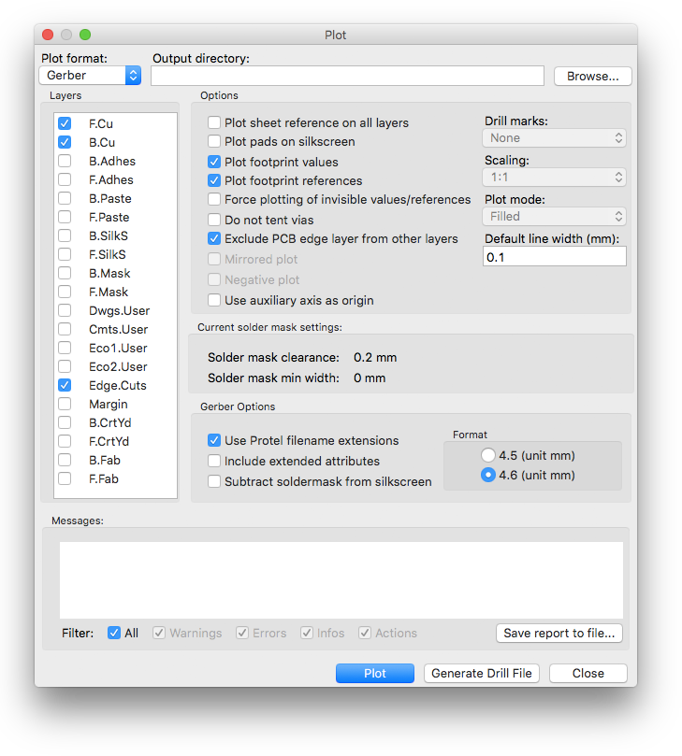Screen dimensions: 682x756
Task: Open the Drill marks dropdown
Action: (x=554, y=138)
